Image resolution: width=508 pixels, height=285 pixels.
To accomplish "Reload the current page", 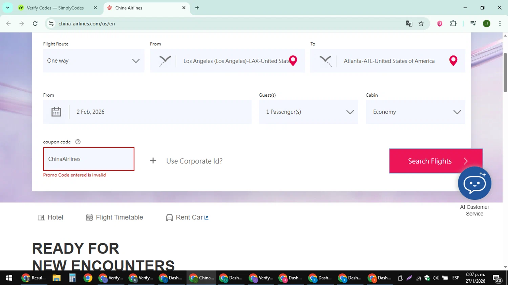I will [35, 24].
